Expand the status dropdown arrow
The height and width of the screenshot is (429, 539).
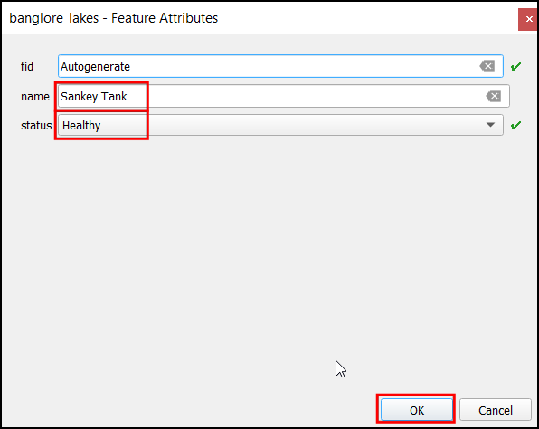[x=490, y=125]
